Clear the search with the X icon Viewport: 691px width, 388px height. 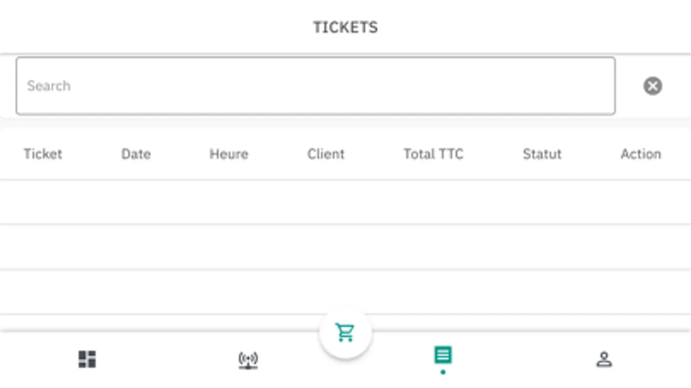coord(653,86)
